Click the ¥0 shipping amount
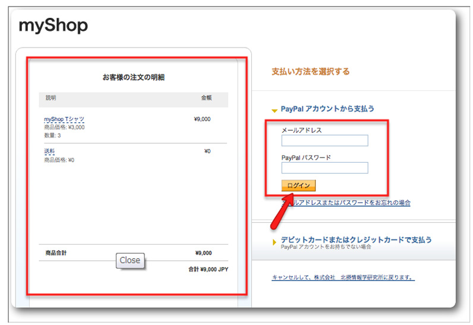 tap(207, 152)
